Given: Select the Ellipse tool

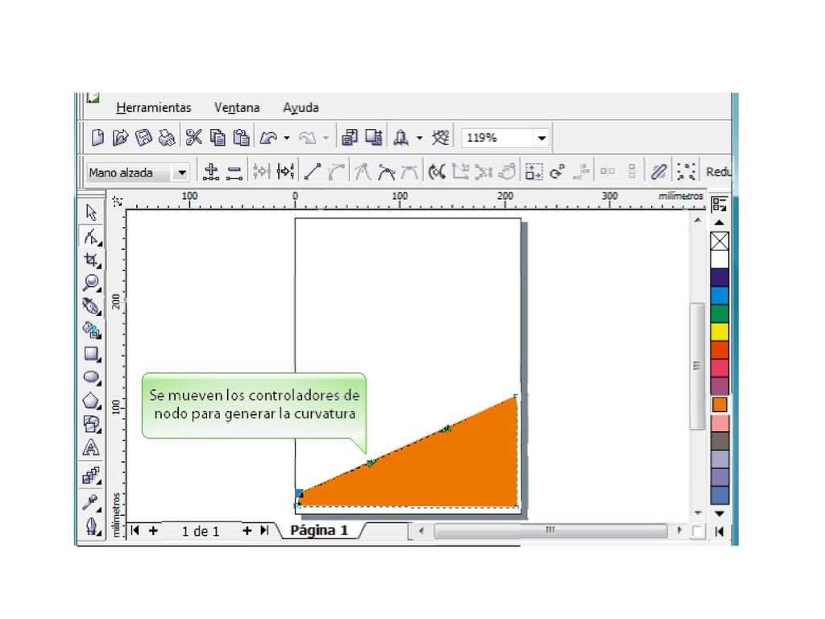Looking at the screenshot, I should point(92,377).
